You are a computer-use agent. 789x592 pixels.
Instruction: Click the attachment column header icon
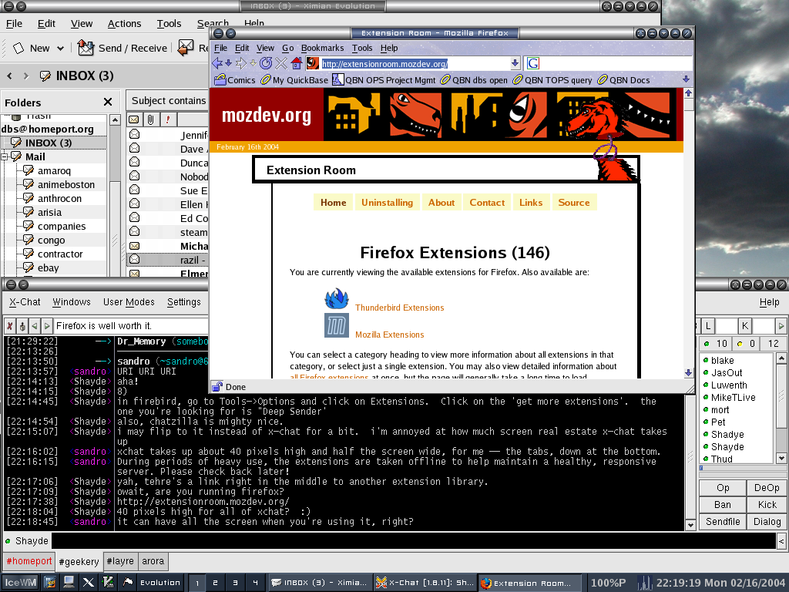150,119
